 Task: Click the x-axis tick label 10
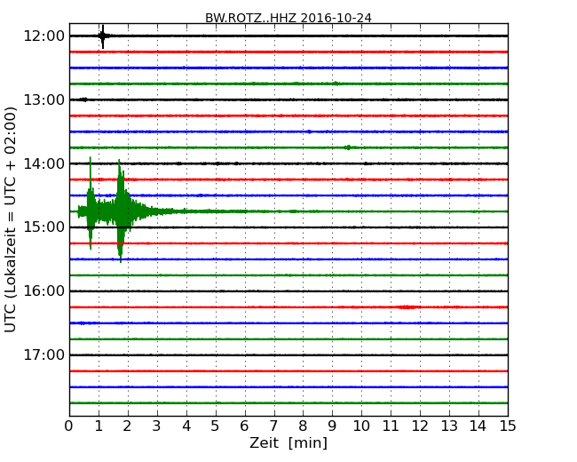pos(361,426)
